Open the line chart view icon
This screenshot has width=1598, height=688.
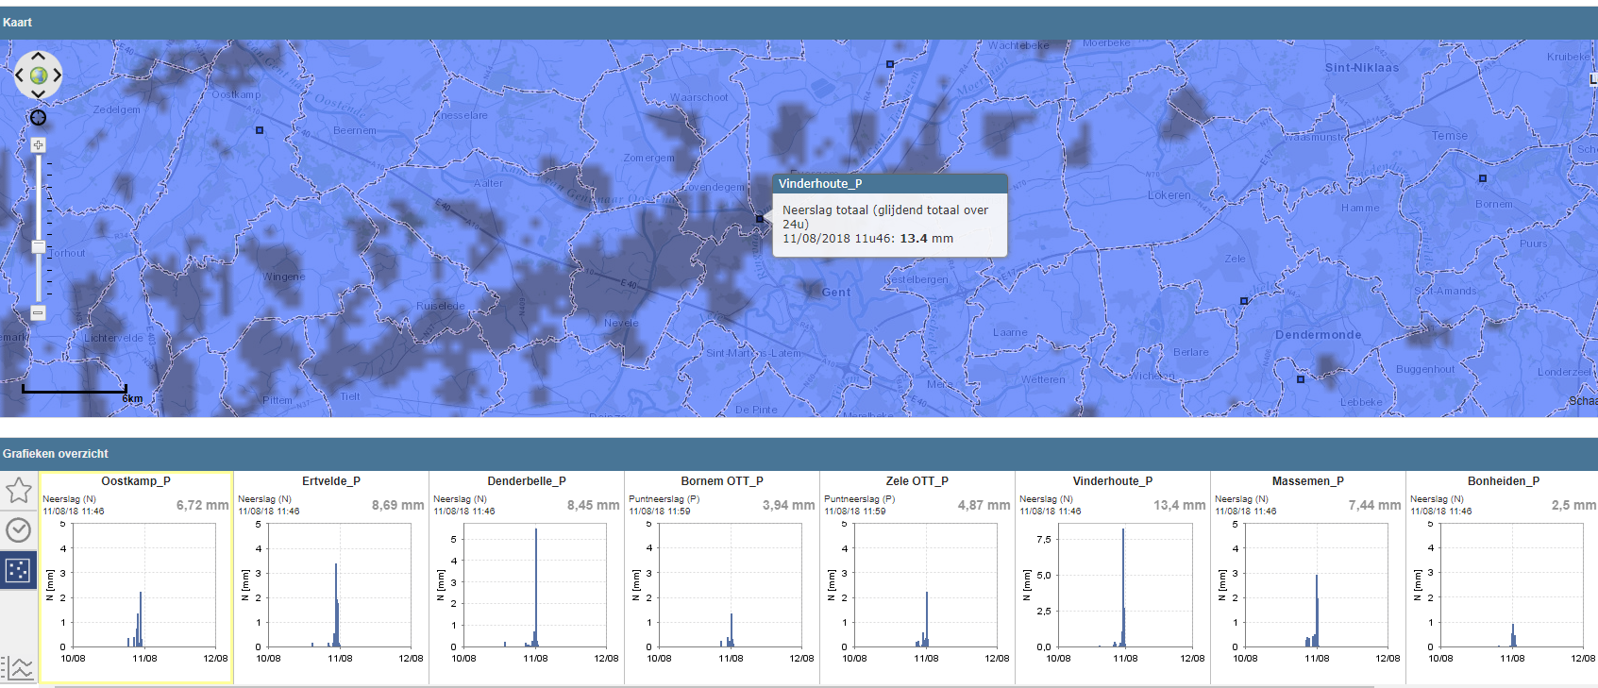coord(19,668)
